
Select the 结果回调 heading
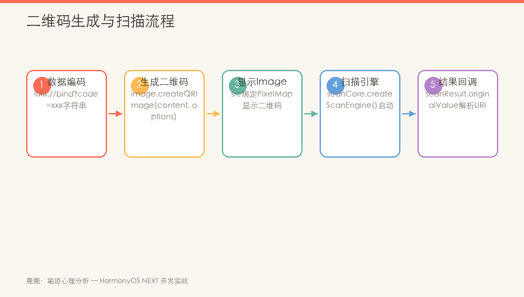coord(458,82)
